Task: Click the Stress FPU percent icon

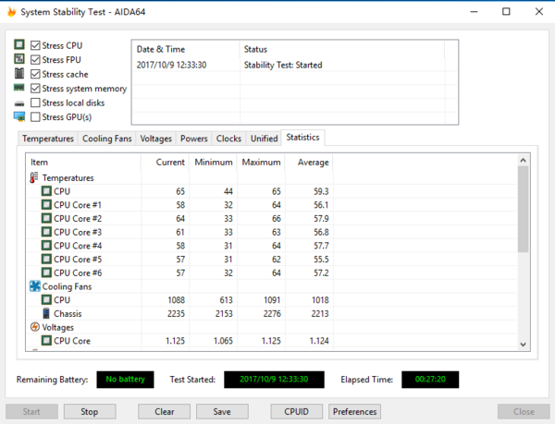Action: 19,58
